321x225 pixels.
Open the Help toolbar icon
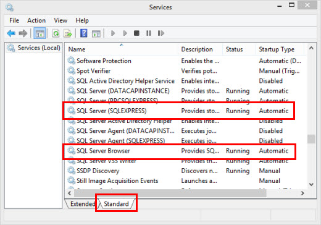pos(84,33)
